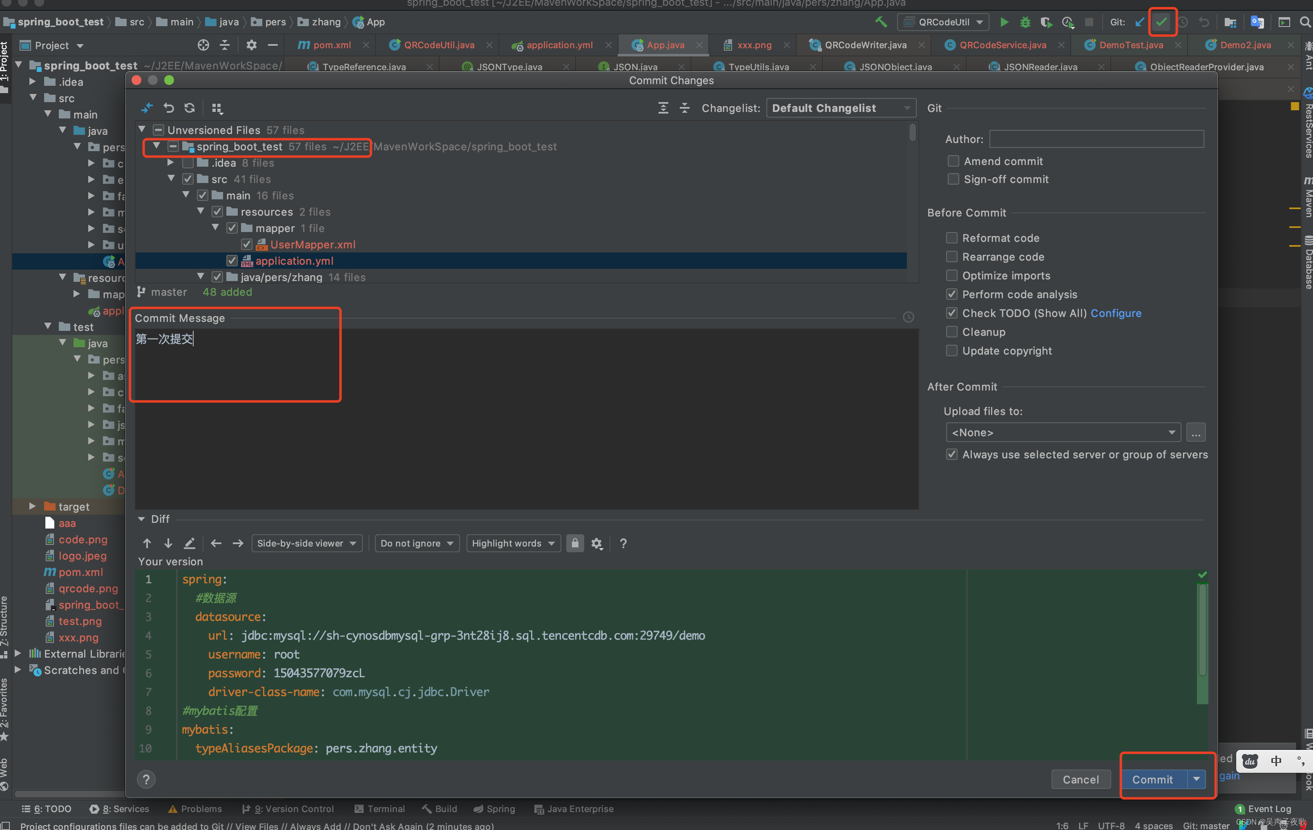Go to next difference down arrow
Image resolution: width=1313 pixels, height=830 pixels.
[x=168, y=543]
